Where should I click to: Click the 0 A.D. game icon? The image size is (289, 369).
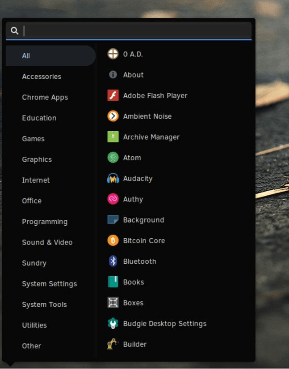click(x=113, y=54)
